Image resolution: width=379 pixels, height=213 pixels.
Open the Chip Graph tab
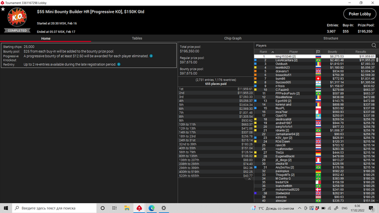[232, 38]
